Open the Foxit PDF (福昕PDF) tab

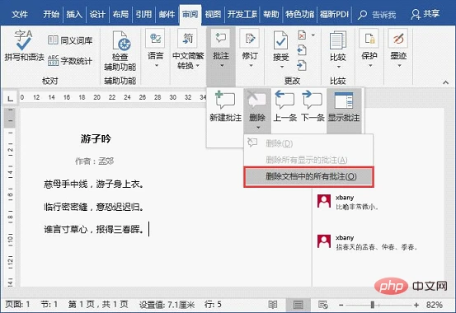pyautogui.click(x=335, y=14)
